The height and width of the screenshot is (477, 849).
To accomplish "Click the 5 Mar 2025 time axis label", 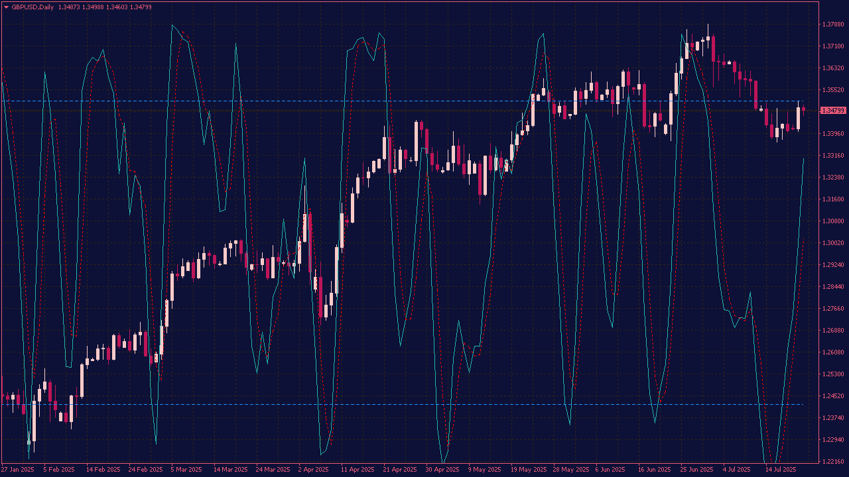I will pyautogui.click(x=186, y=470).
